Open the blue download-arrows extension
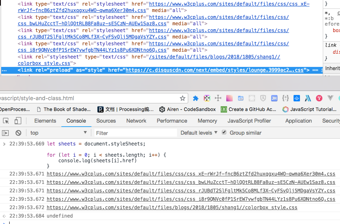 (x=297, y=98)
